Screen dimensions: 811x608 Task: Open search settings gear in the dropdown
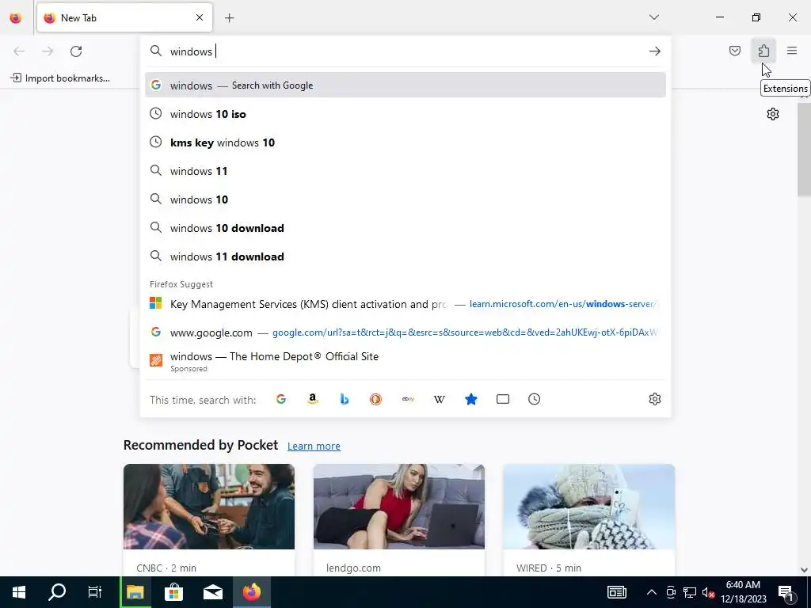tap(655, 399)
